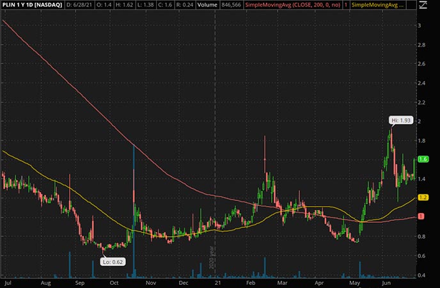
Task: Click the 2.4 price level on axis
Action: click(x=421, y=83)
